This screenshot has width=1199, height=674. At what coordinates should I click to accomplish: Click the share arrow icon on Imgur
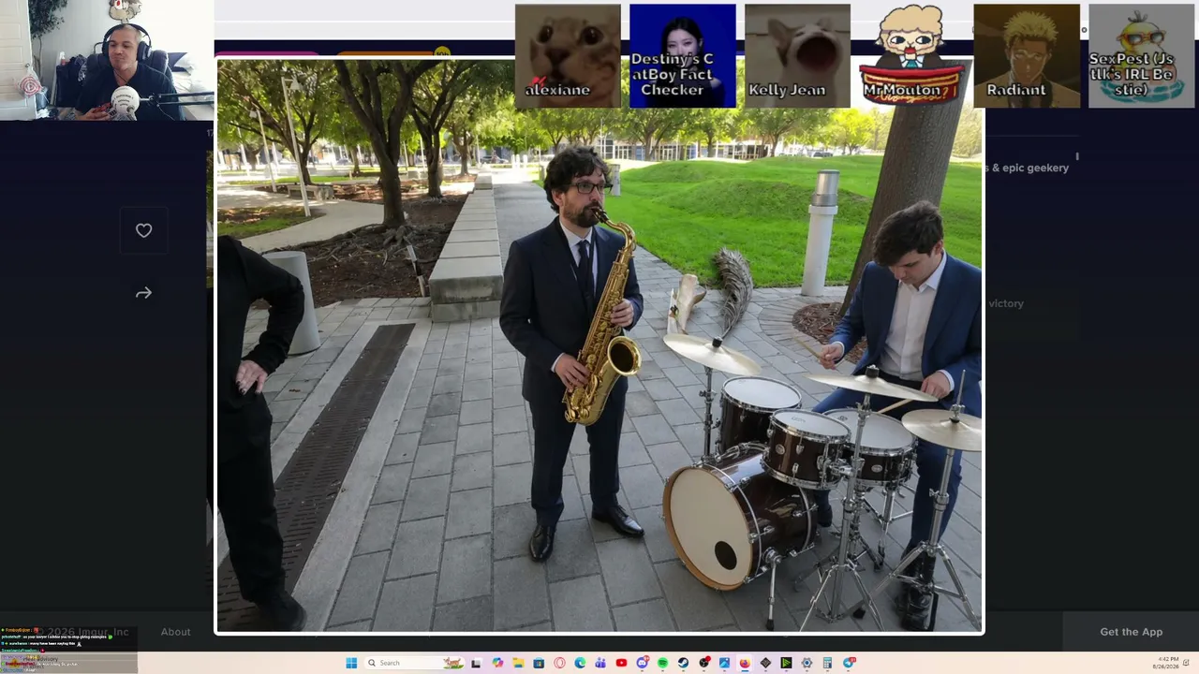pos(143,293)
